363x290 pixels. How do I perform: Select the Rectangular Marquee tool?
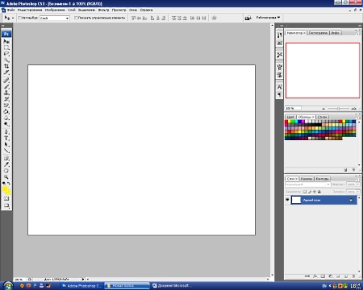coord(6,48)
